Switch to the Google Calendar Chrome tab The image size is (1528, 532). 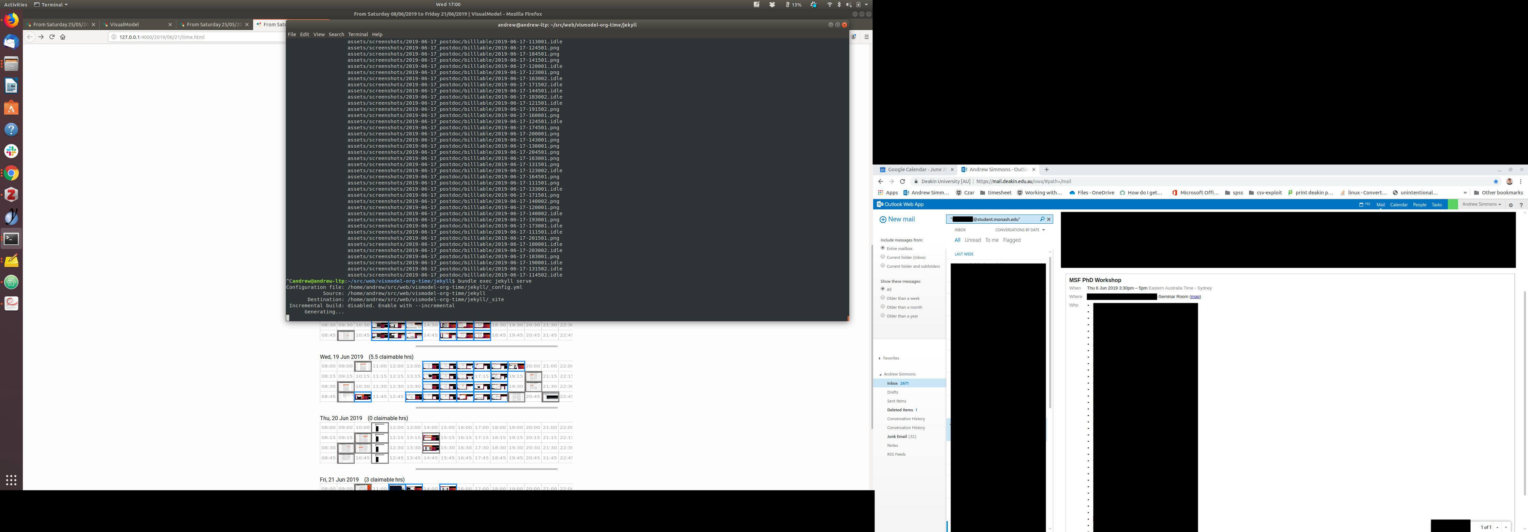pyautogui.click(x=913, y=169)
